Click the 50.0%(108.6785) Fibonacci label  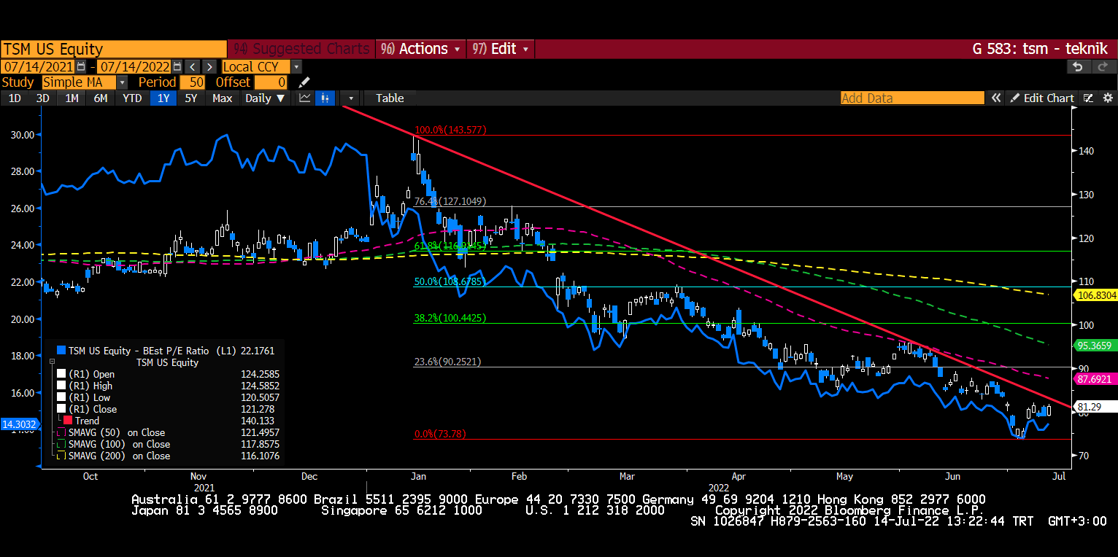(x=450, y=281)
